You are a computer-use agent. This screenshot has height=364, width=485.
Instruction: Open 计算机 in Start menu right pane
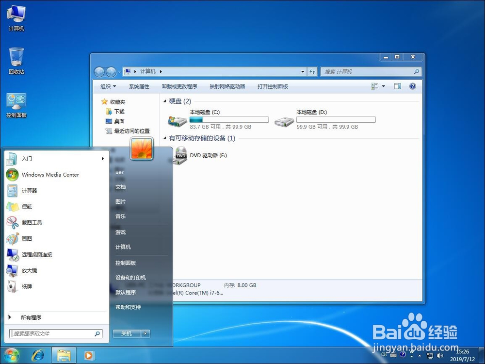[x=123, y=247]
